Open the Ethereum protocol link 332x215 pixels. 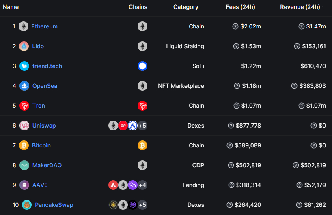coord(45,26)
